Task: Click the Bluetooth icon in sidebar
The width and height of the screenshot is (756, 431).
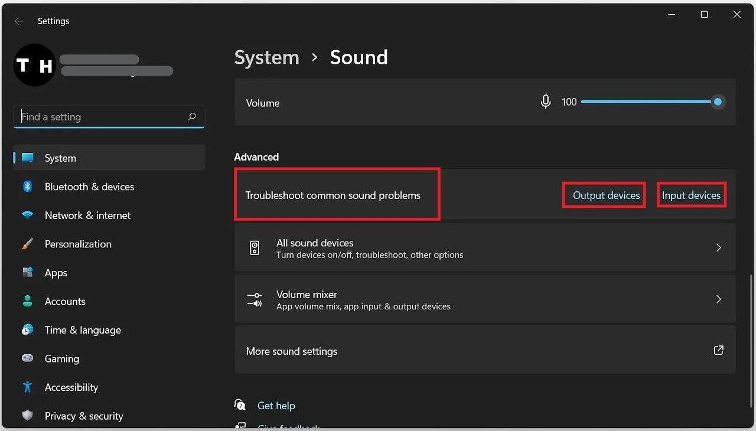Action: (x=28, y=187)
